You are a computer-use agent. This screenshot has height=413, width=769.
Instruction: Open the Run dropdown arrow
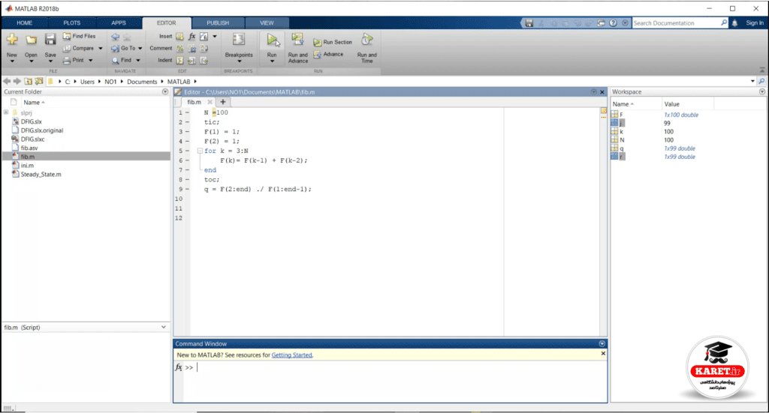[272, 61]
